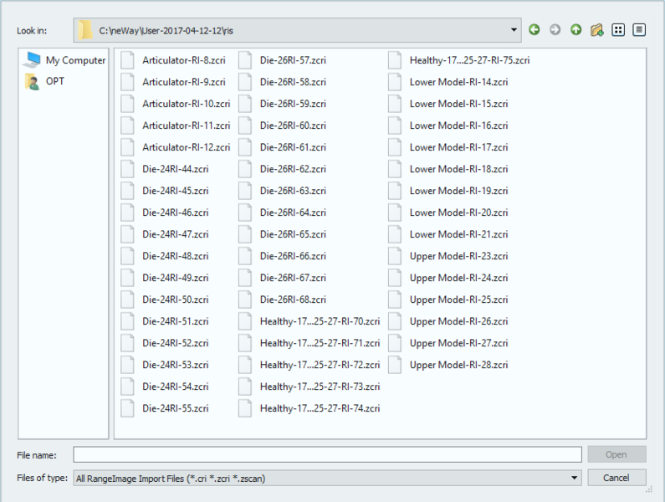Create a new folder with the folder icon
Image resolution: width=665 pixels, height=502 pixels.
click(596, 30)
